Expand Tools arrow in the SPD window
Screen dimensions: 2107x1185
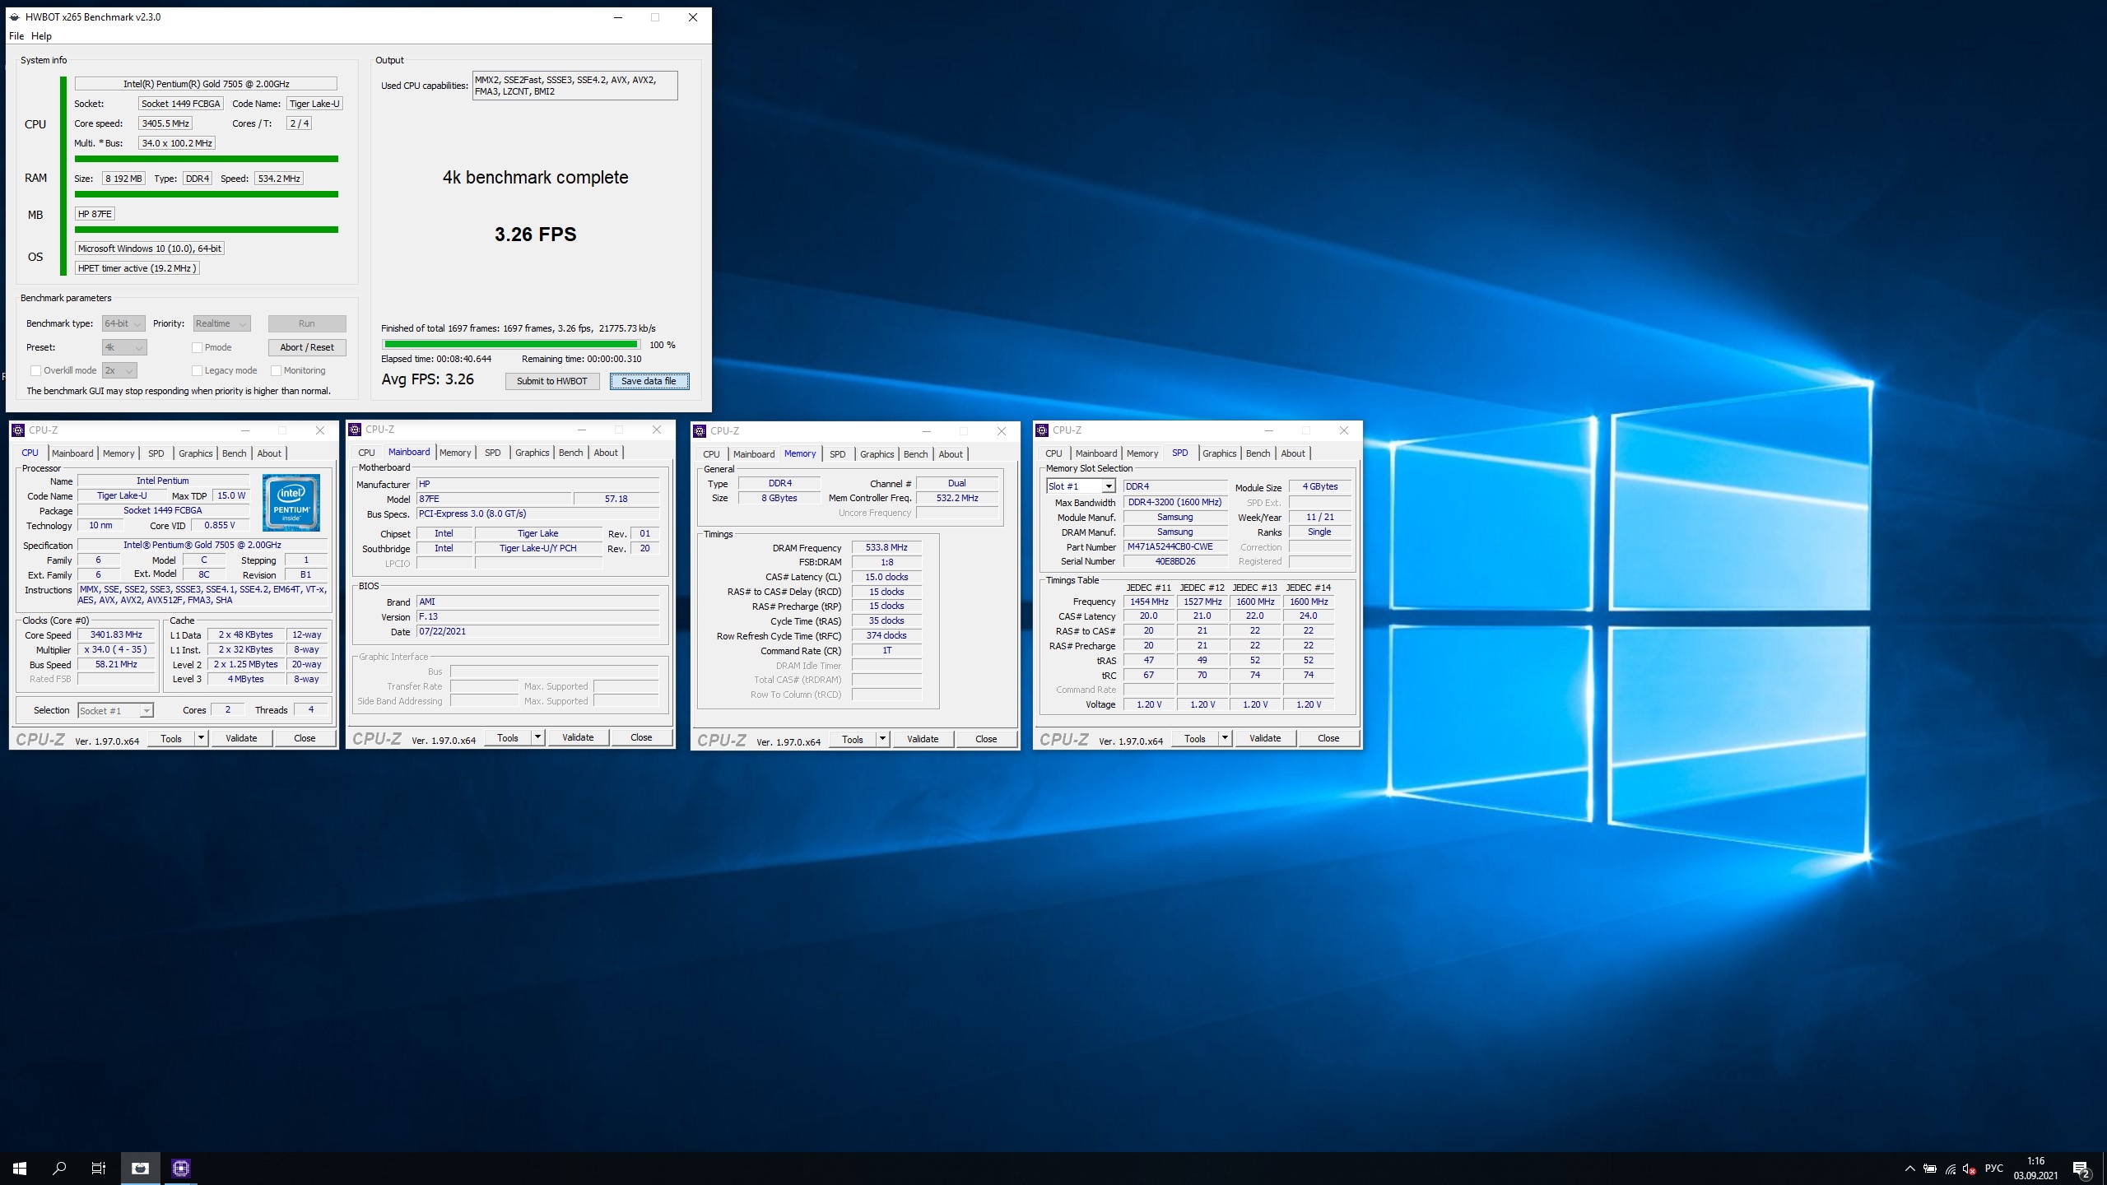pyautogui.click(x=1225, y=738)
